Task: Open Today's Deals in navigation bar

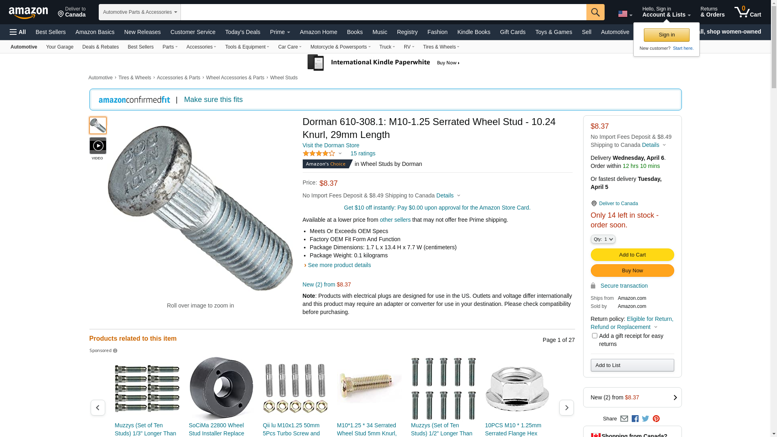Action: (x=242, y=32)
